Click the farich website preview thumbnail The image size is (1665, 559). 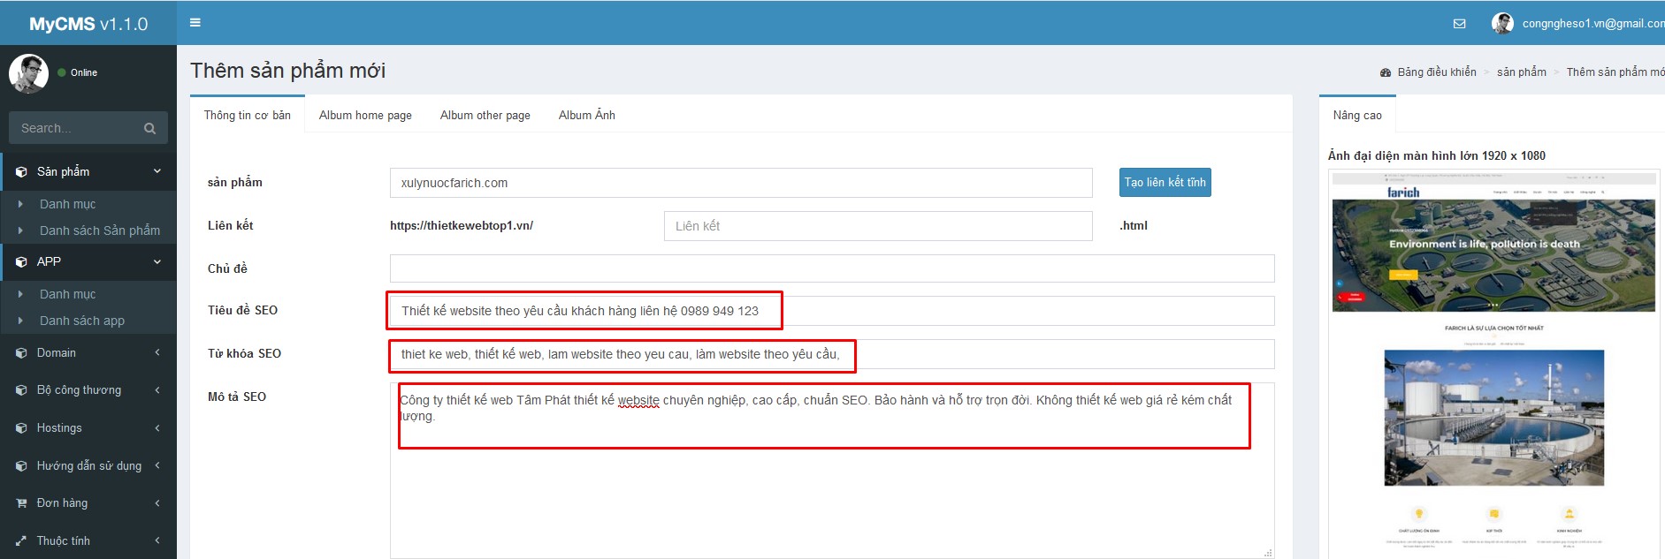tap(1493, 362)
